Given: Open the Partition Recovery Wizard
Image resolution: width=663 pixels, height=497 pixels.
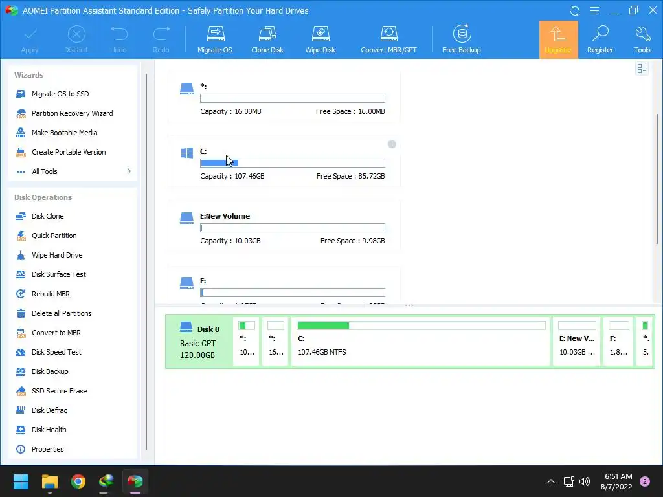Looking at the screenshot, I should (73, 113).
